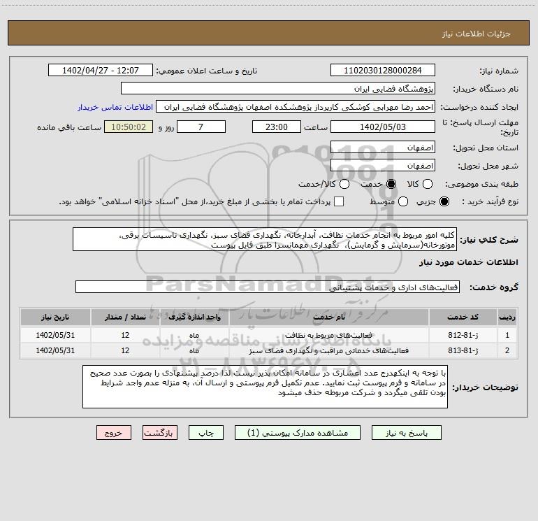Click the تاریخ نیاز column header
This screenshot has width=538, height=521.
tap(55, 317)
